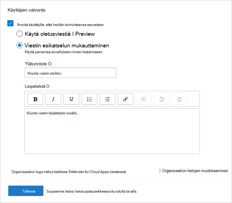
Task: Apply italic formatting in message editor
Action: point(53,99)
